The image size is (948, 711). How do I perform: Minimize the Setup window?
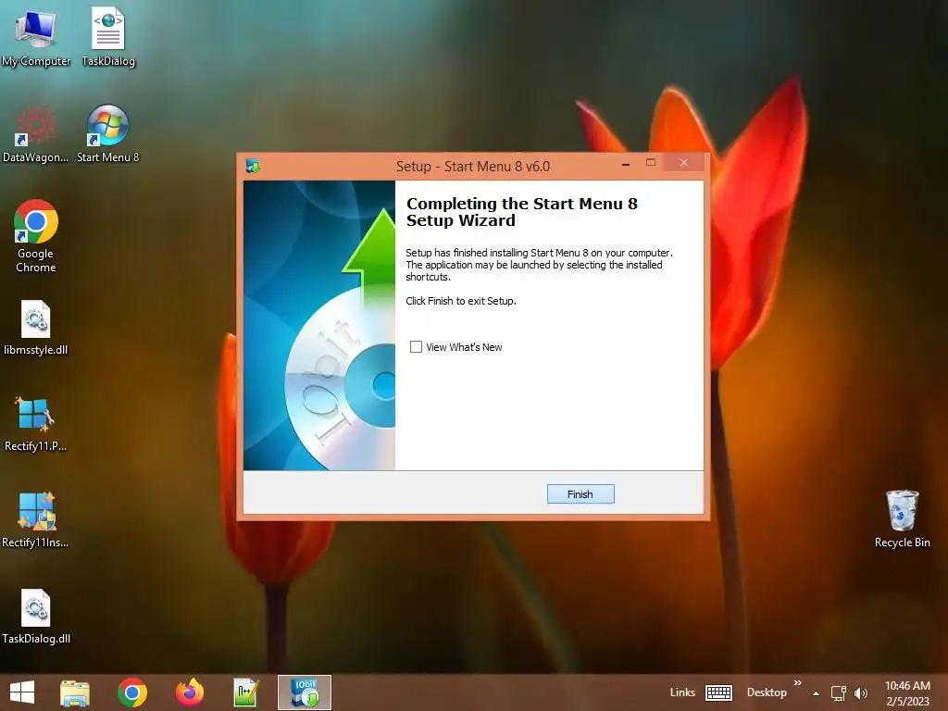[x=626, y=163]
